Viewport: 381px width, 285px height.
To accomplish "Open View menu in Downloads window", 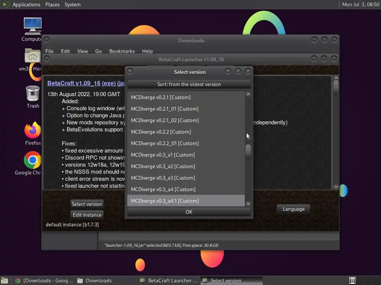I will pyautogui.click(x=82, y=51).
